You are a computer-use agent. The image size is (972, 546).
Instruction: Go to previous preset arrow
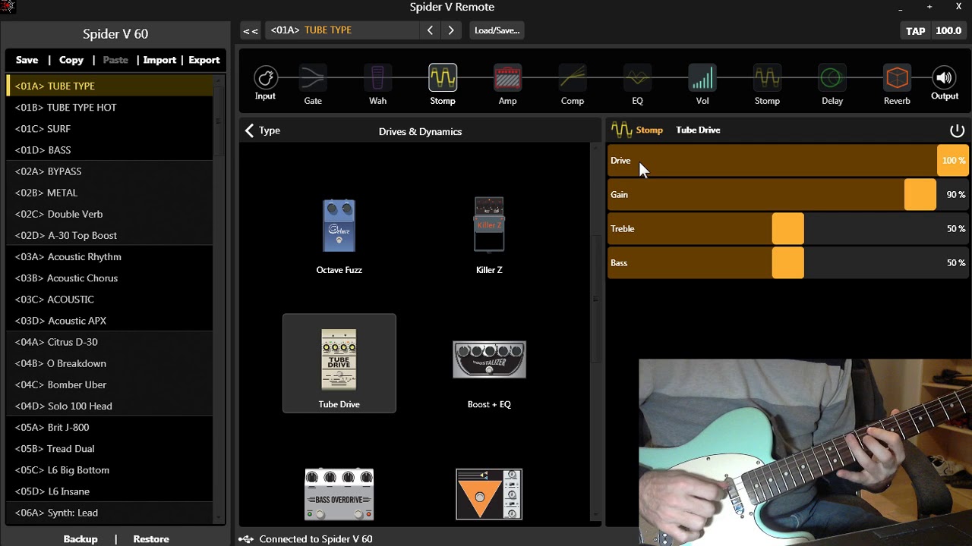click(x=430, y=30)
